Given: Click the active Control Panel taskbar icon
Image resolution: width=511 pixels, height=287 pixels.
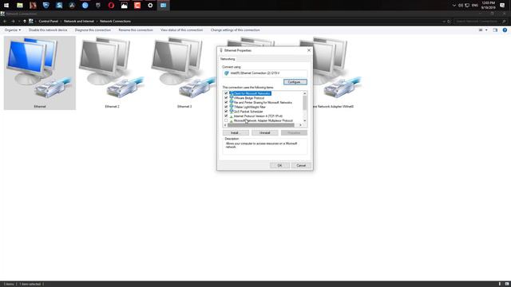Looking at the screenshot, I should (x=163, y=6).
